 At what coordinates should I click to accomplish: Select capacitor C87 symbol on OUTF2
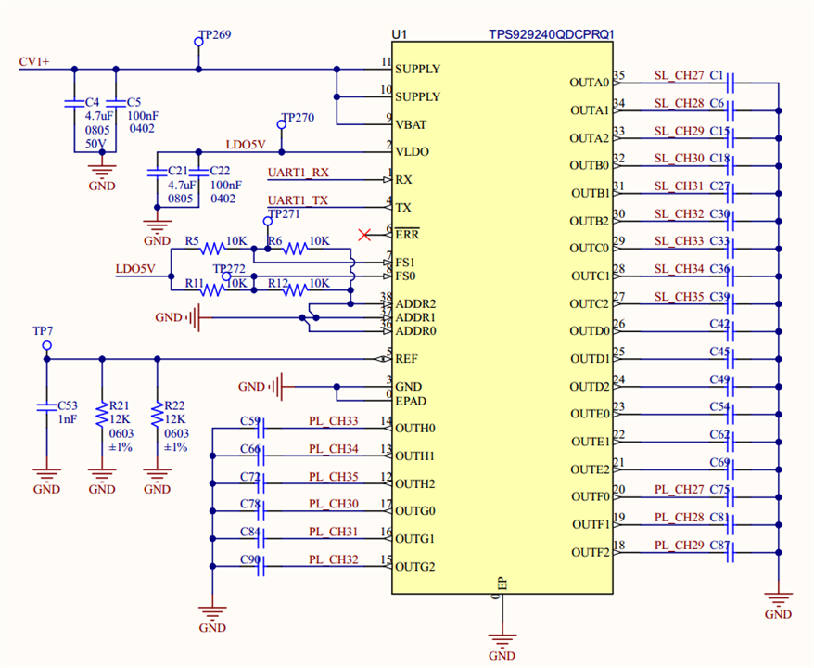(730, 553)
